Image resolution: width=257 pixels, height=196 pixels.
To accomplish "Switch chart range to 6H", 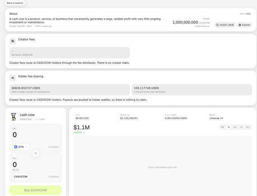I will point(235,127).
